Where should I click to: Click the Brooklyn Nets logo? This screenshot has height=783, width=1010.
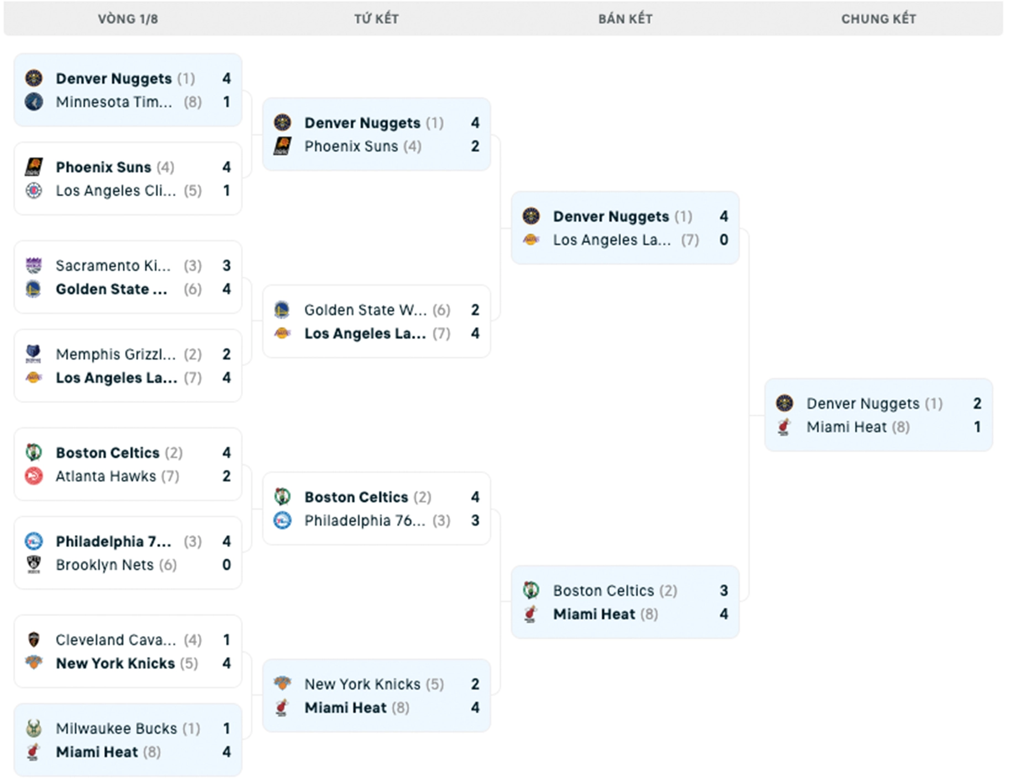pyautogui.click(x=34, y=564)
